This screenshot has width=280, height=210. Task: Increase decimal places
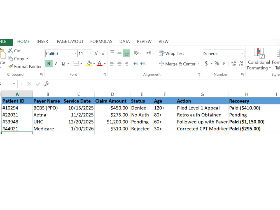pos(234,64)
